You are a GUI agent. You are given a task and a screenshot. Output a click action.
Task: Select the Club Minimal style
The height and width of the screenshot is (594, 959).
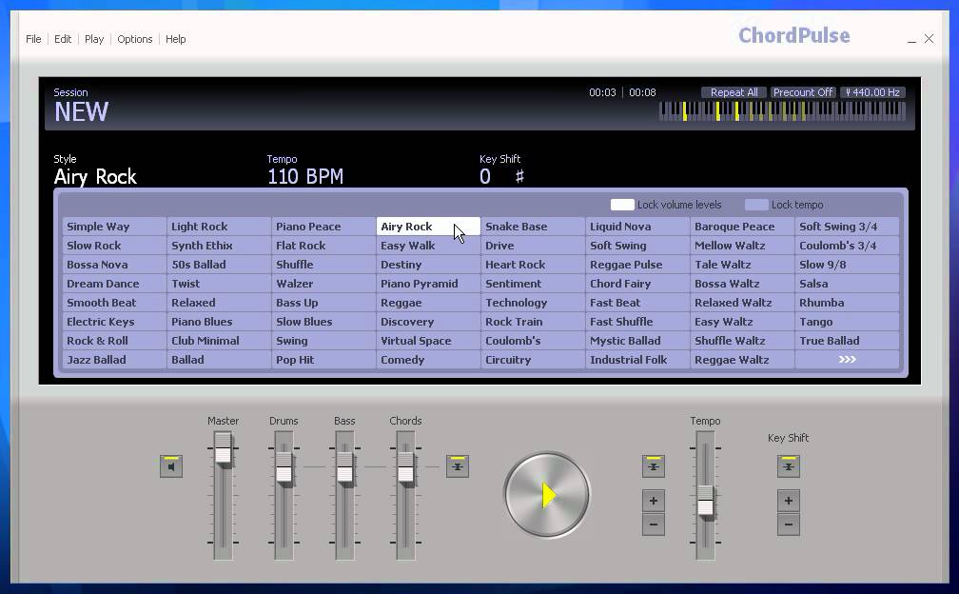tap(219, 341)
